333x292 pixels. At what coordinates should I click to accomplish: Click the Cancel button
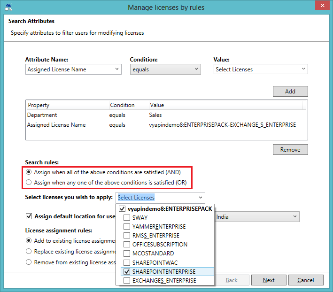tap(306, 280)
